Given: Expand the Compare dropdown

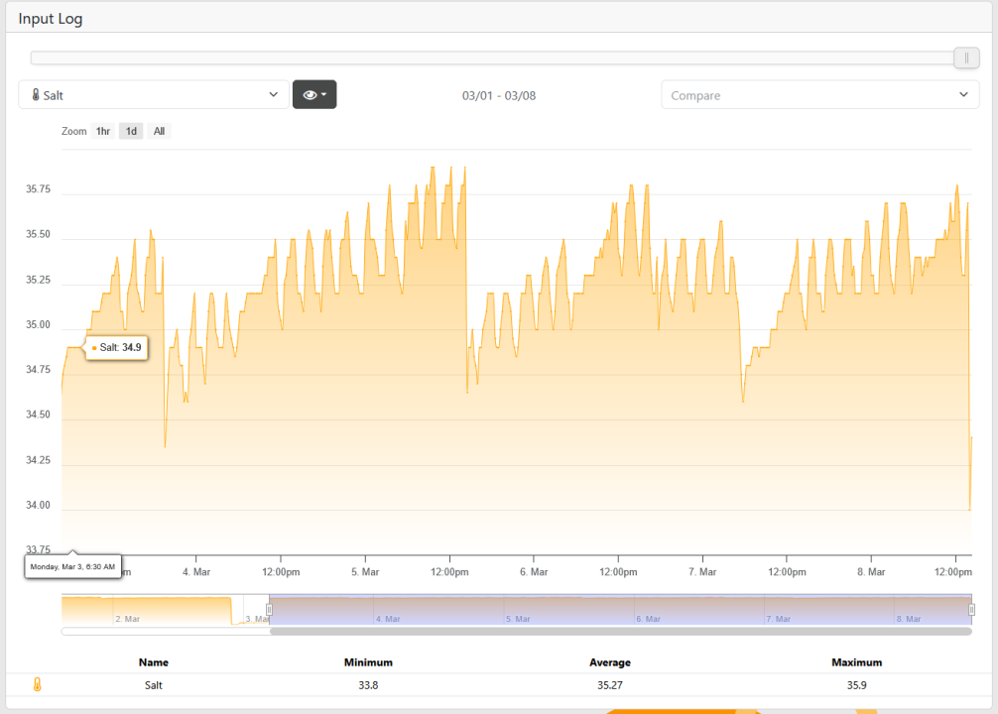Looking at the screenshot, I should pyautogui.click(x=819, y=95).
